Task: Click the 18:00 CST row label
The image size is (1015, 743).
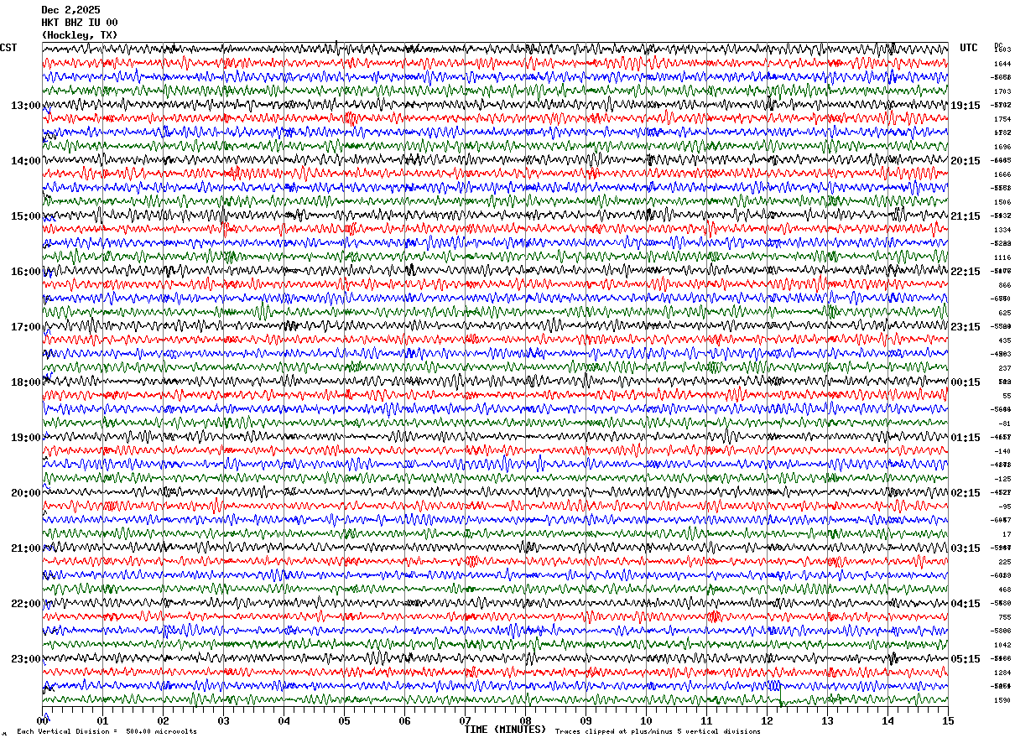Action: point(26,382)
